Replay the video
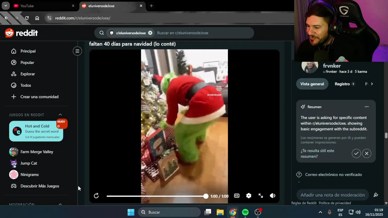This screenshot has height=218, width=388. click(96, 196)
